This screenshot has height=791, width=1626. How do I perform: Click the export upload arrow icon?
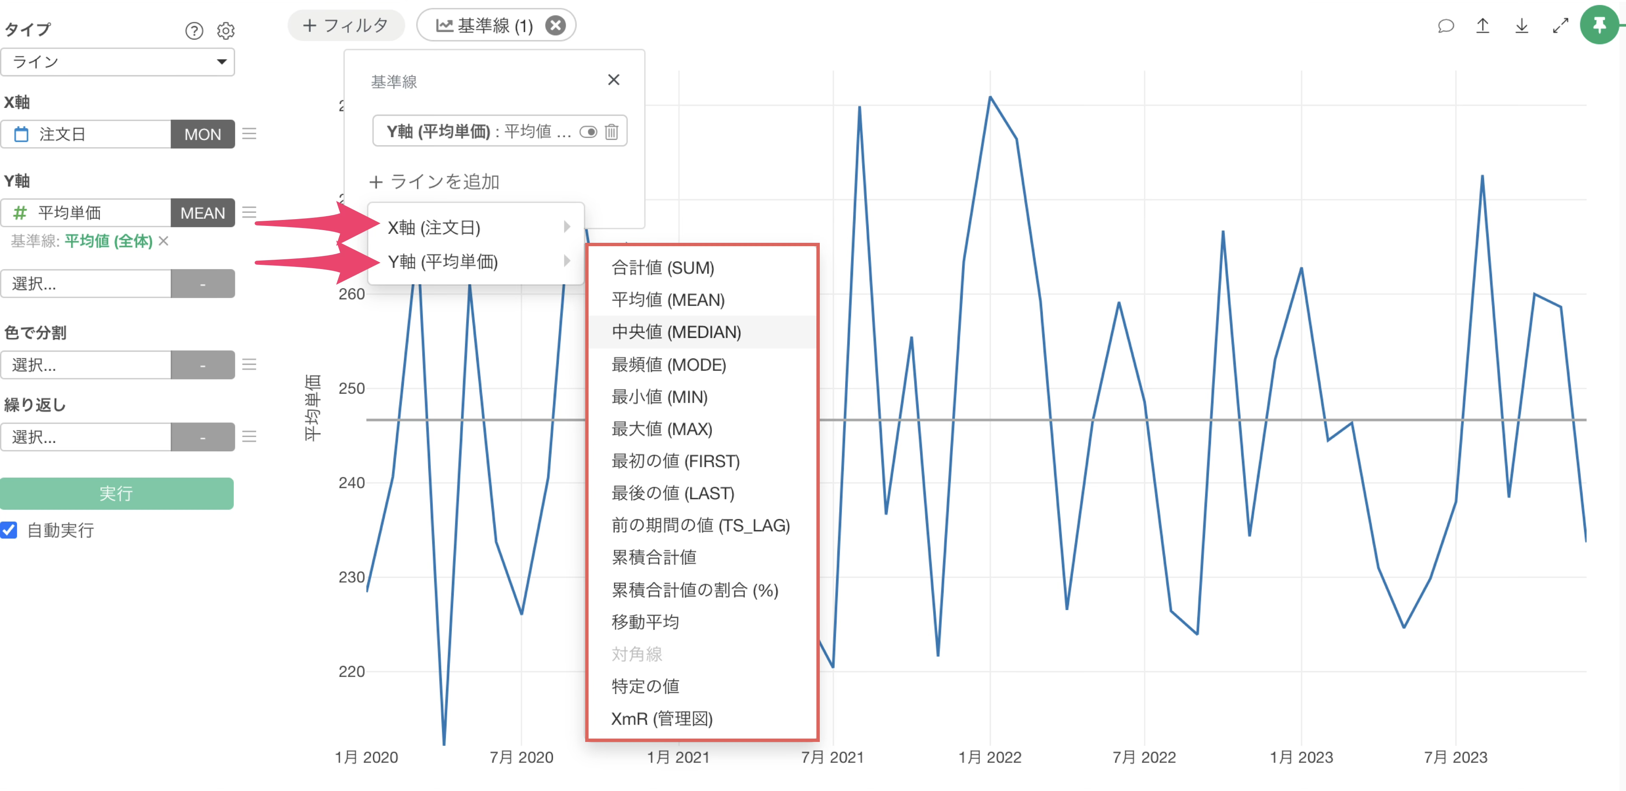click(x=1483, y=26)
